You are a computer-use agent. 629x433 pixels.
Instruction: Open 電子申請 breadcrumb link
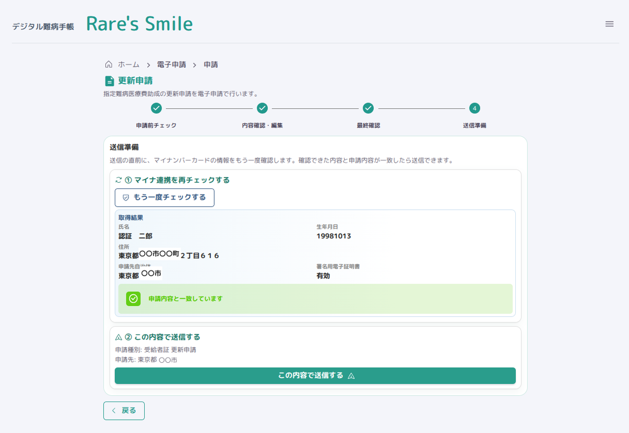coord(171,64)
